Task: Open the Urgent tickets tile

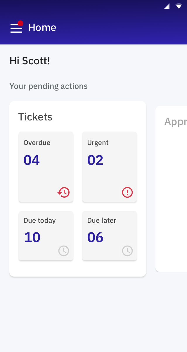Action: 110,167
